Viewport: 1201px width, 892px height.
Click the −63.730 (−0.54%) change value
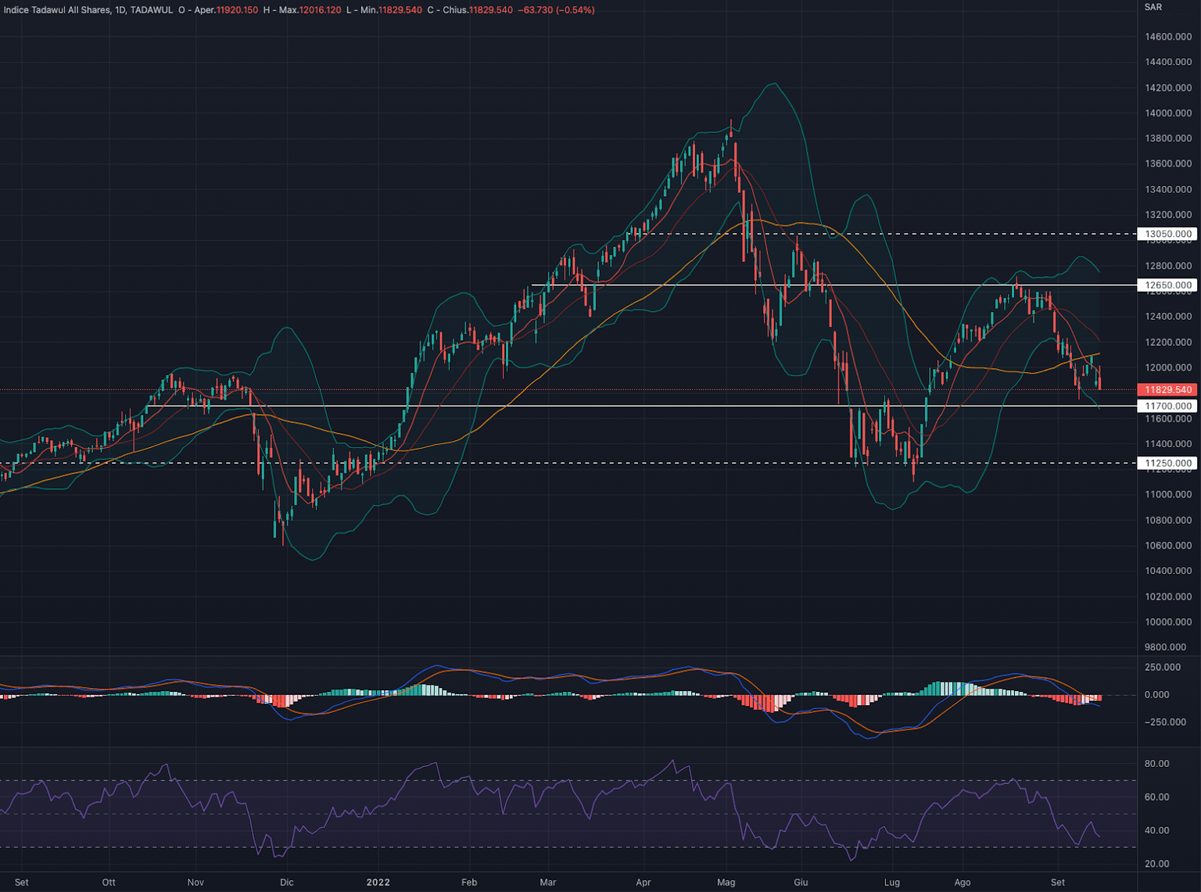(x=556, y=10)
